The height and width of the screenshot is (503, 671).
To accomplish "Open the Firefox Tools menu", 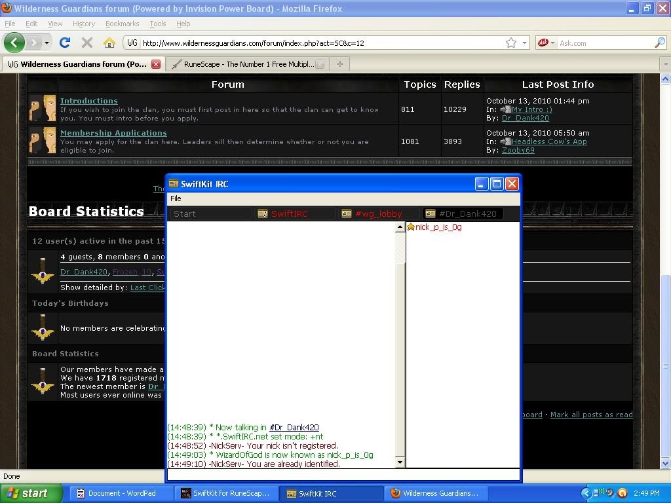I will (x=157, y=24).
